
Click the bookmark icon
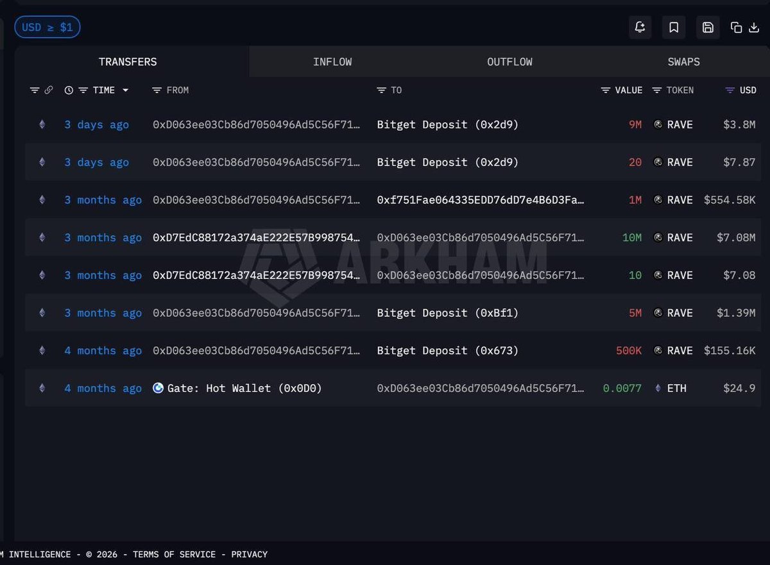click(x=674, y=28)
